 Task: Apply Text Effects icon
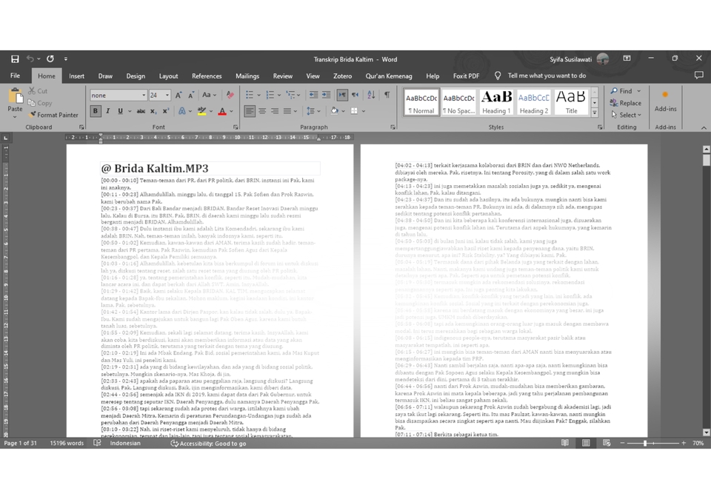182,111
